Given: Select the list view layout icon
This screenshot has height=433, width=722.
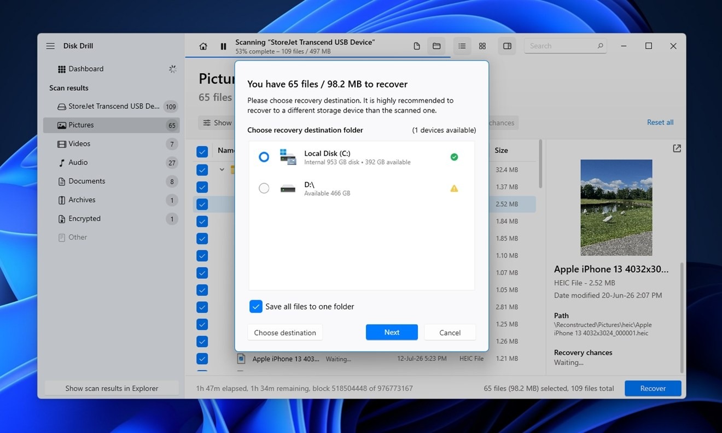Looking at the screenshot, I should (462, 46).
